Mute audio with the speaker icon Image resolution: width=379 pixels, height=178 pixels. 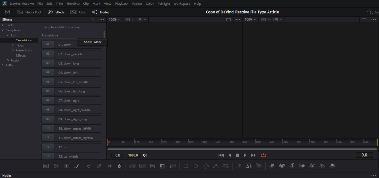pos(145,155)
